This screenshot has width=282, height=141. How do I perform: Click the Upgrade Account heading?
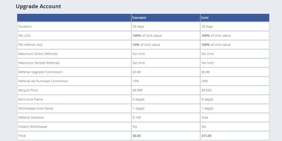pos(38,6)
